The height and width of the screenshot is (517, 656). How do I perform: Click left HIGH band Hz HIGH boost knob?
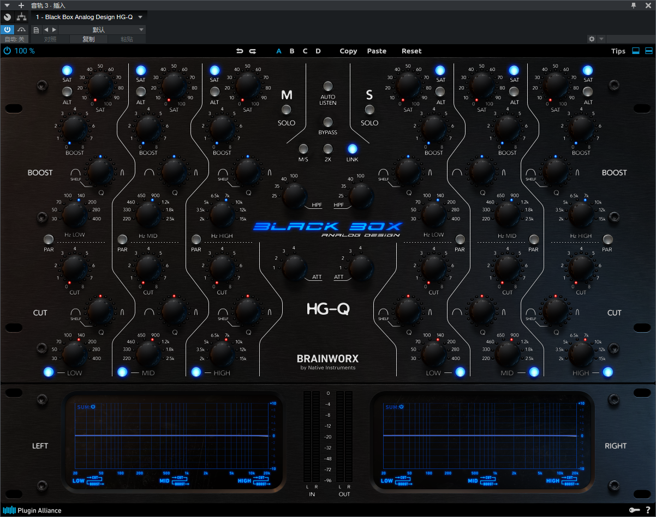point(222,215)
